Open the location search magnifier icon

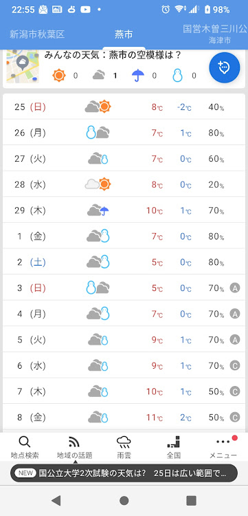click(25, 442)
